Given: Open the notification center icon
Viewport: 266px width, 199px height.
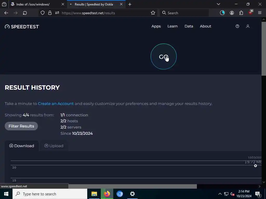Looking at the screenshot, I should click(x=258, y=194).
